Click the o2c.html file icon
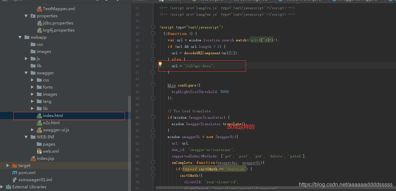The width and height of the screenshot is (396, 191). pos(39,123)
